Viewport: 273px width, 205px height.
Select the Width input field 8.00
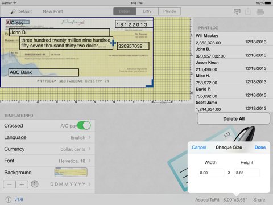pyautogui.click(x=211, y=173)
